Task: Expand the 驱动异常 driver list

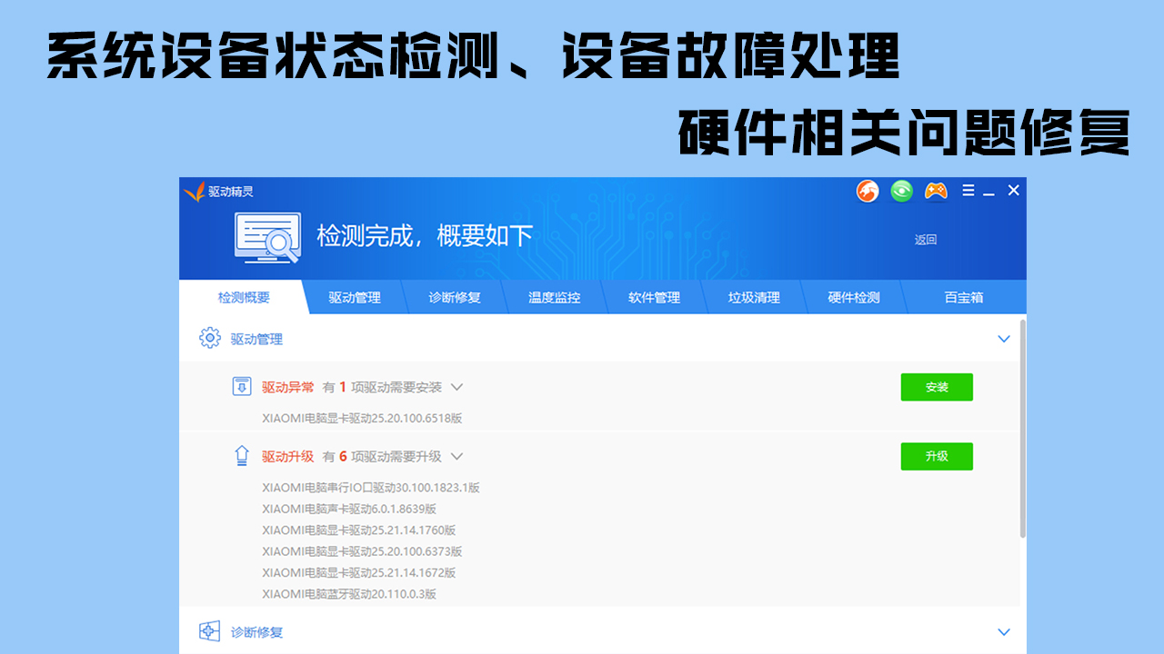Action: [x=457, y=387]
